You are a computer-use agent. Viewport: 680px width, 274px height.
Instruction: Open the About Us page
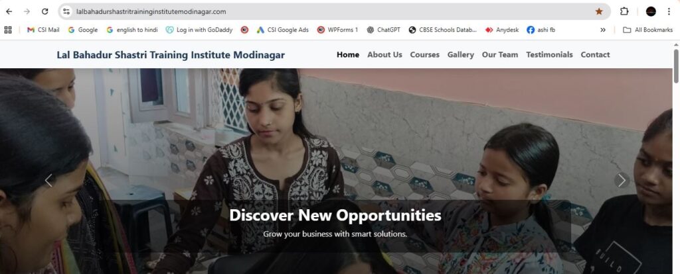[384, 54]
